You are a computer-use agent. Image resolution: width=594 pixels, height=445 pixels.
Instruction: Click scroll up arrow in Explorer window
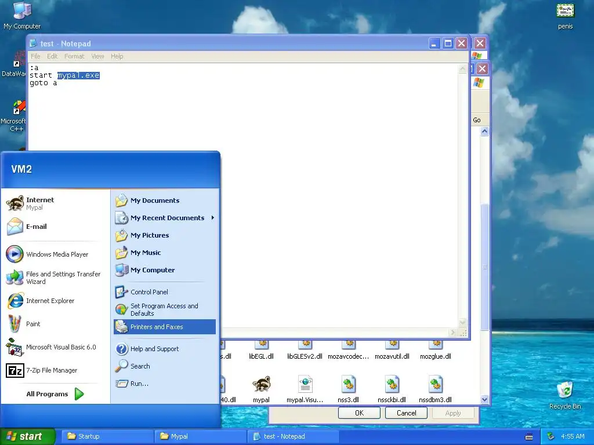pos(484,132)
